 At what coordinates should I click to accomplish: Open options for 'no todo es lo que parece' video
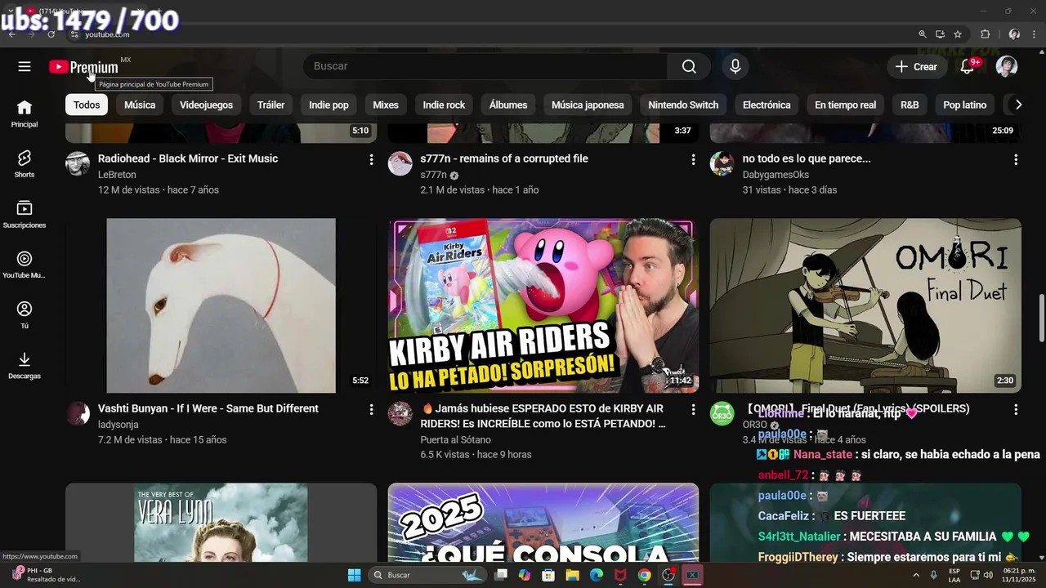tap(1016, 159)
